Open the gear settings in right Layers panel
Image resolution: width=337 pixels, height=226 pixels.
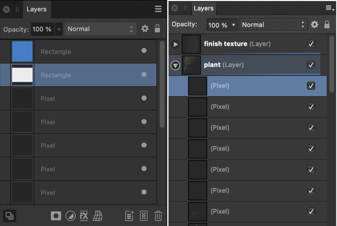[x=314, y=25]
